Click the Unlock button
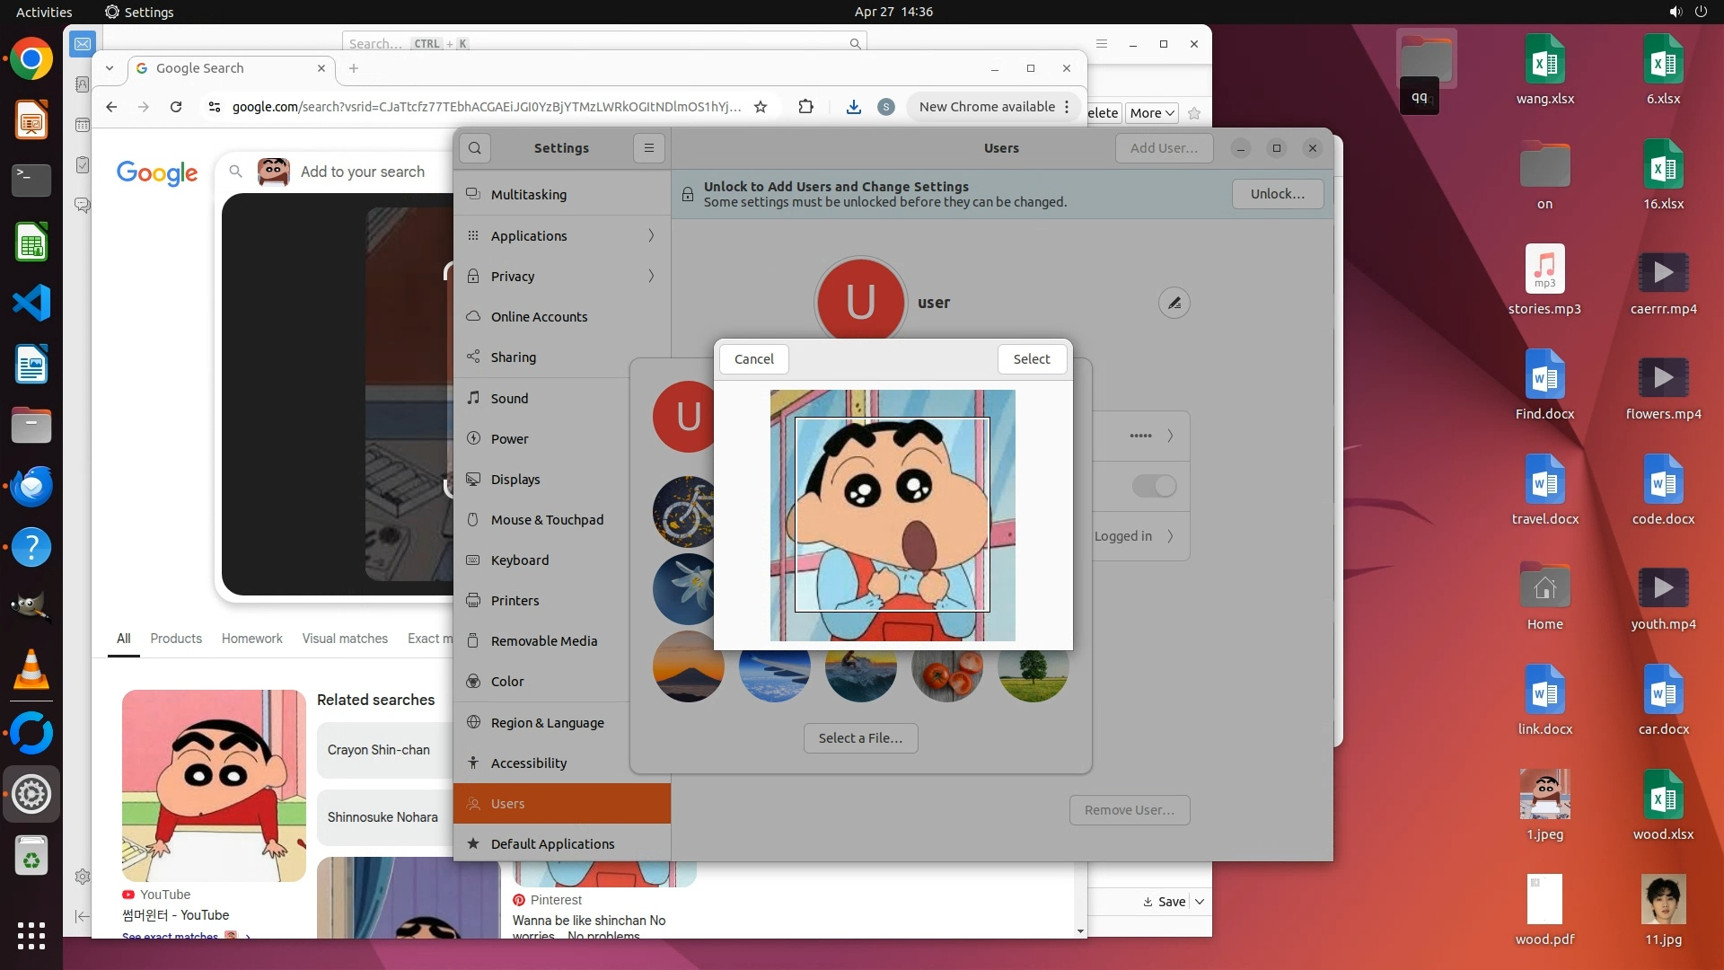This screenshot has height=970, width=1724. pyautogui.click(x=1277, y=194)
